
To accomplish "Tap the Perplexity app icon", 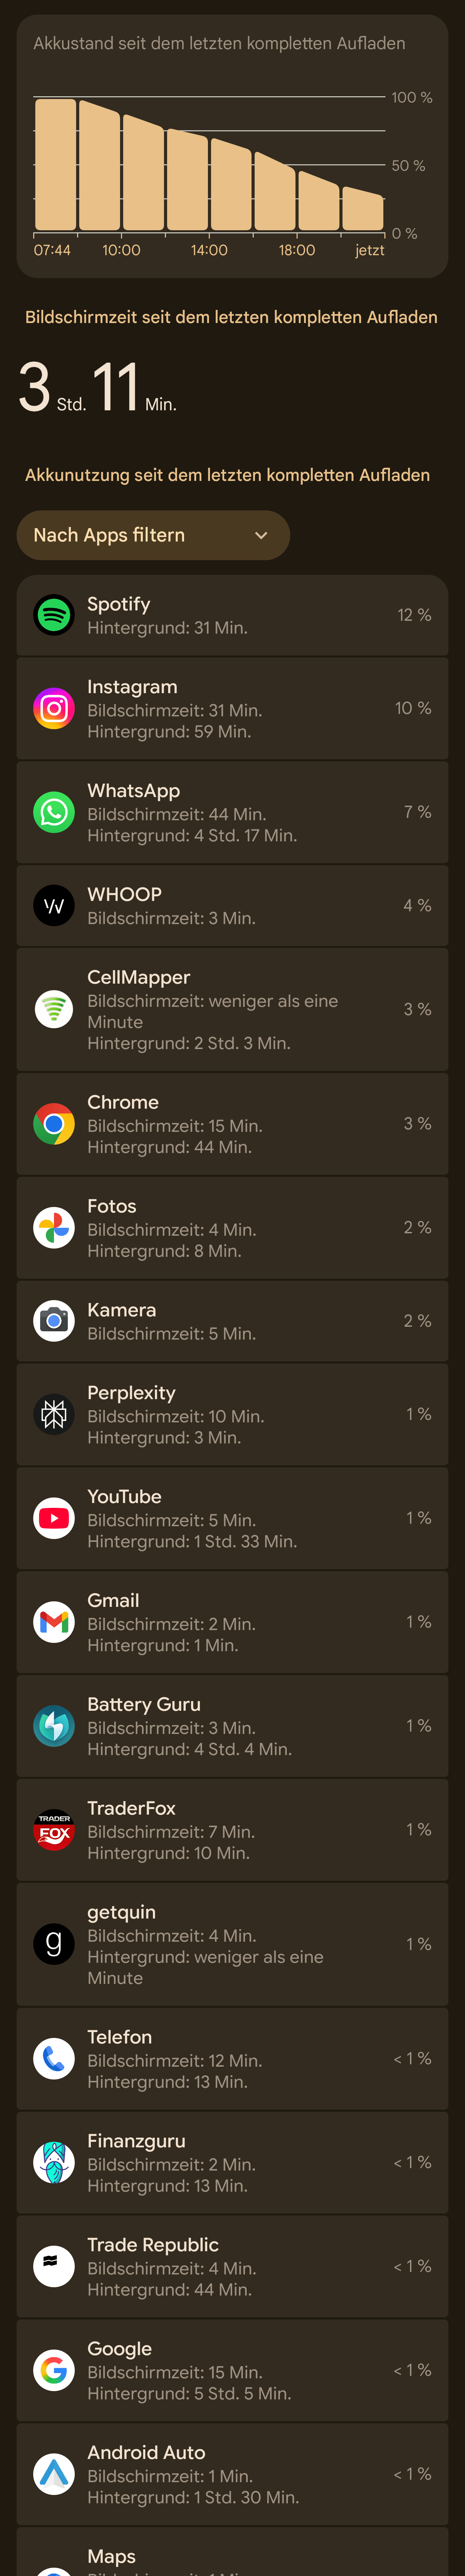I will [54, 1414].
